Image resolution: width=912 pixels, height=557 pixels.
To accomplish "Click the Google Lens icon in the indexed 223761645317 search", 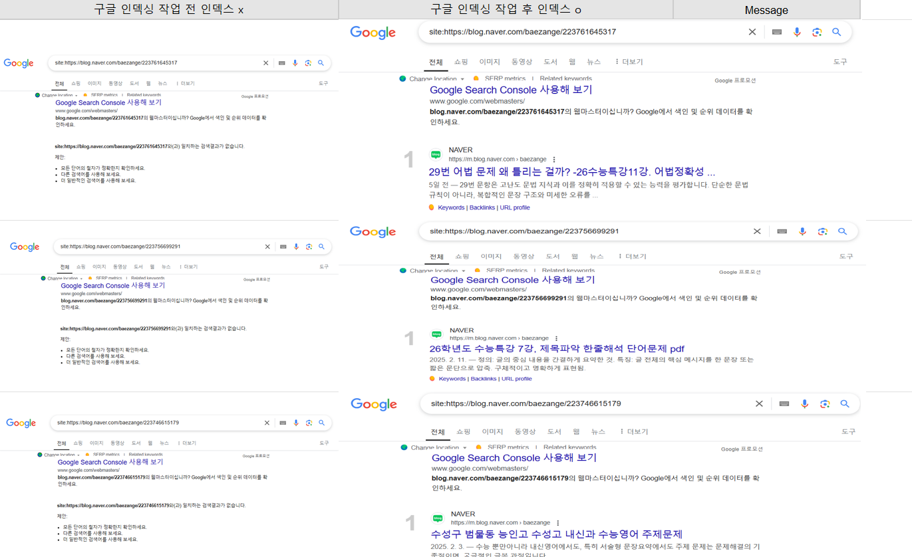I will 817,32.
